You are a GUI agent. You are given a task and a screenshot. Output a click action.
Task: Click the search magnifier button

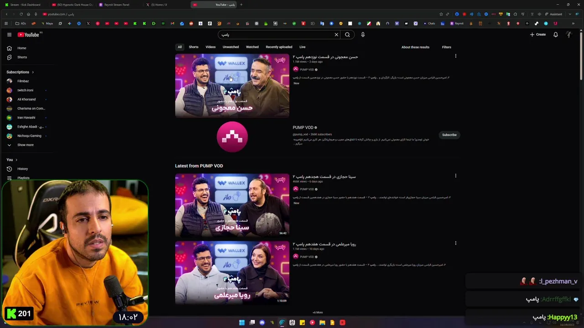(347, 35)
